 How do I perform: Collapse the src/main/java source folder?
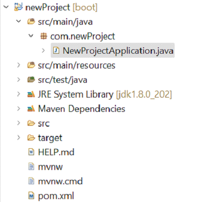(x=19, y=21)
